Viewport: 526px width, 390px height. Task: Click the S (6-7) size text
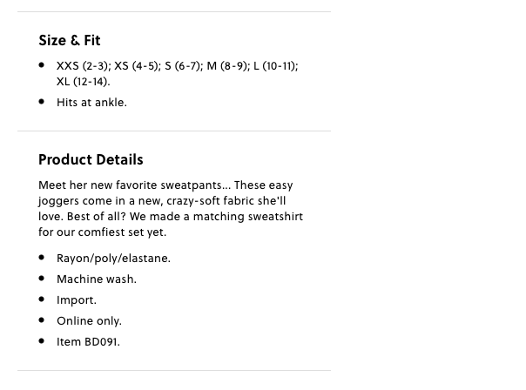(184, 66)
